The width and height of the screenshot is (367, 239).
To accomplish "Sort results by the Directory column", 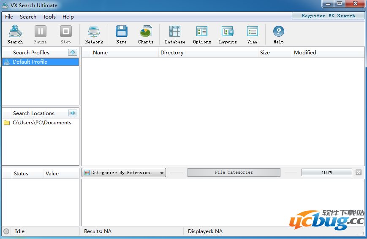I will (x=208, y=53).
